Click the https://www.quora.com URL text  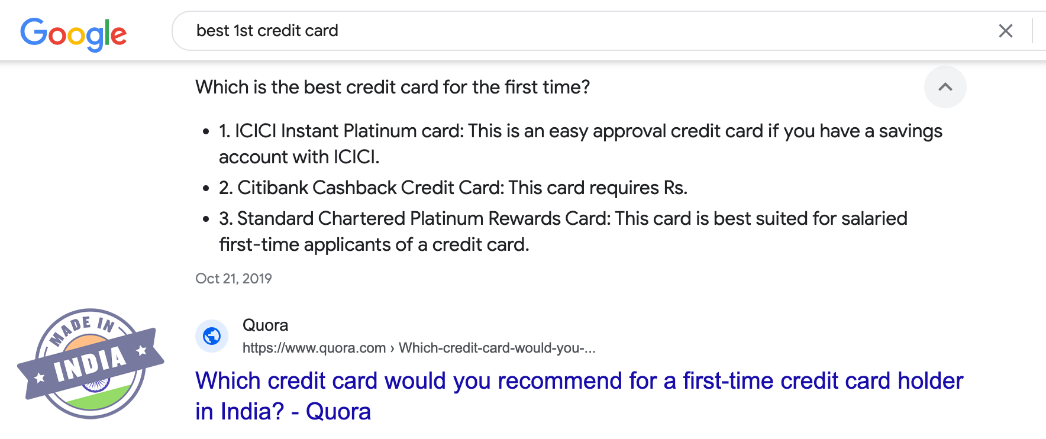(314, 348)
